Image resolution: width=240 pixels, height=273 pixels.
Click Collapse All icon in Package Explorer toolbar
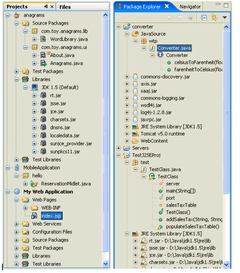[204, 18]
